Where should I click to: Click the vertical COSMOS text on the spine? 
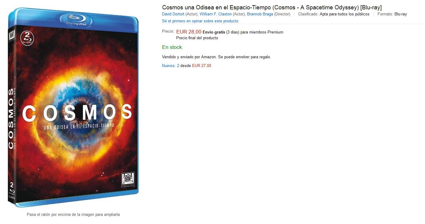coord(11,119)
